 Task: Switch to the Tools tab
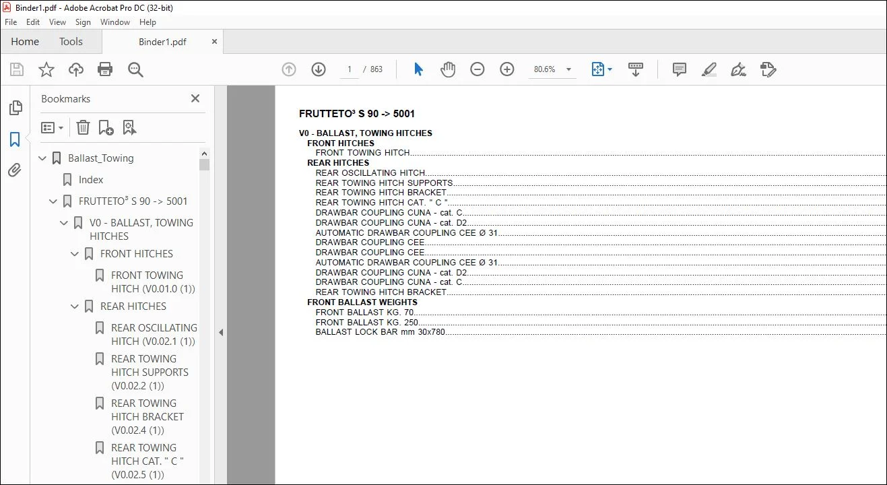[71, 42]
